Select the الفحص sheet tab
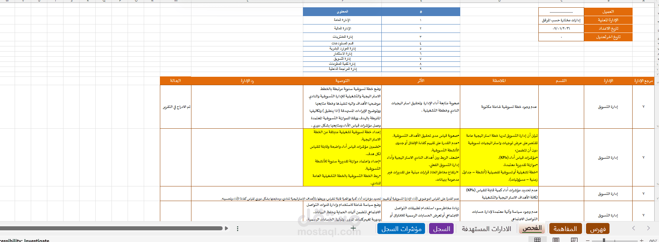This screenshot has height=242, width=659. click(532, 228)
